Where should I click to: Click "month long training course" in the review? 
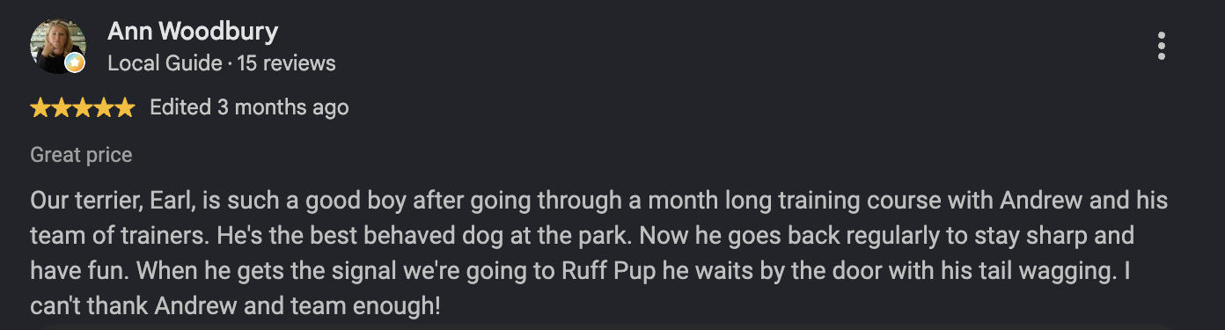(795, 202)
